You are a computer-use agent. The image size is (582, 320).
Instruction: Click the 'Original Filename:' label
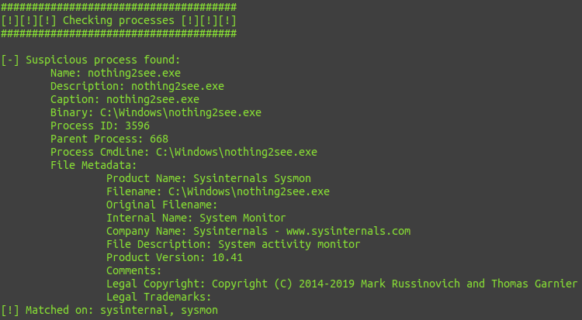click(162, 205)
